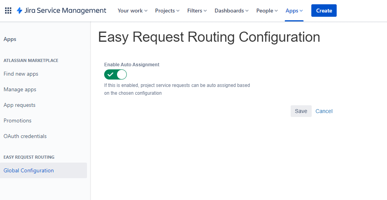Screen dimensions: 387x200
Task: Open the People dropdown menu
Action: [x=267, y=11]
